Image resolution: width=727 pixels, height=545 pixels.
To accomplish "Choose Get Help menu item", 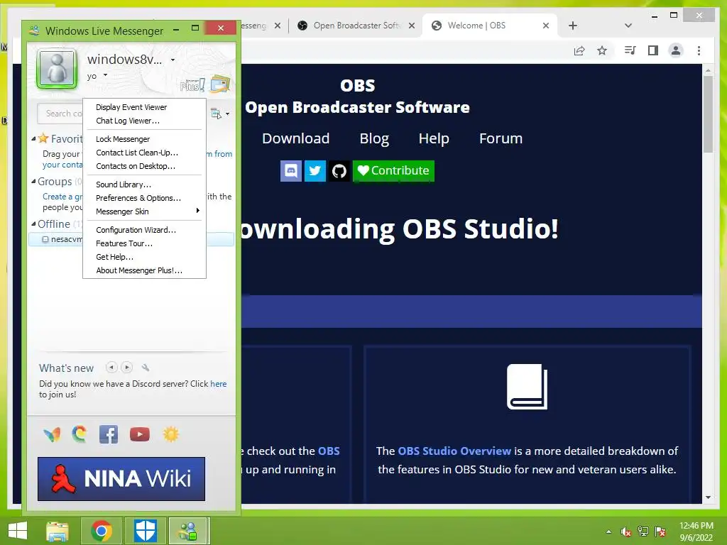I will (144, 257).
